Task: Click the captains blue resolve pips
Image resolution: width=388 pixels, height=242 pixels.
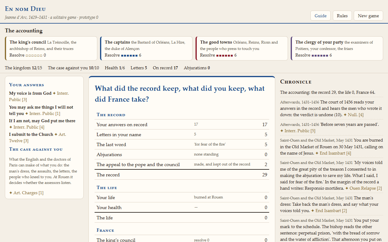Action: (x=129, y=55)
